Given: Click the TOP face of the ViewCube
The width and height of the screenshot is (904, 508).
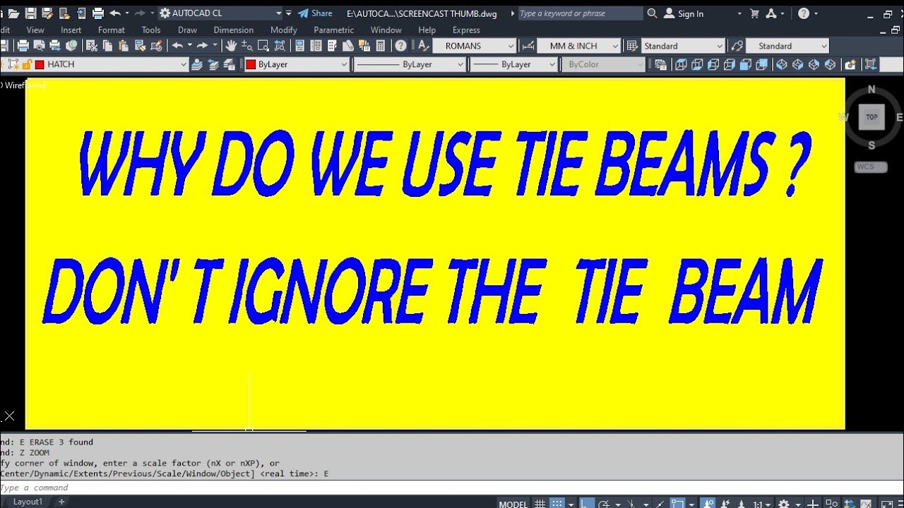Looking at the screenshot, I should tap(872, 117).
